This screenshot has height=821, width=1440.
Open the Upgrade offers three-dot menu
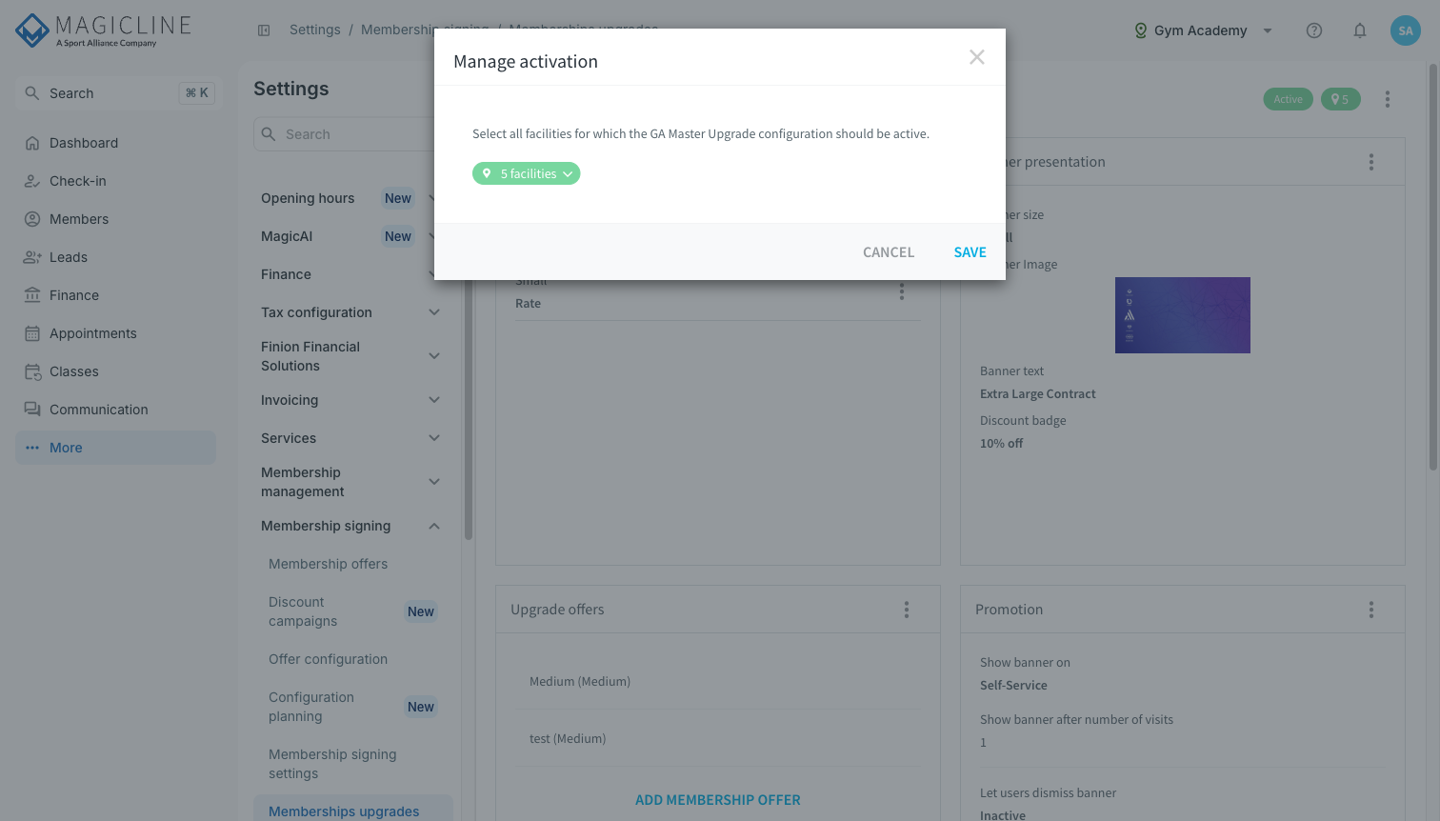pos(907,610)
